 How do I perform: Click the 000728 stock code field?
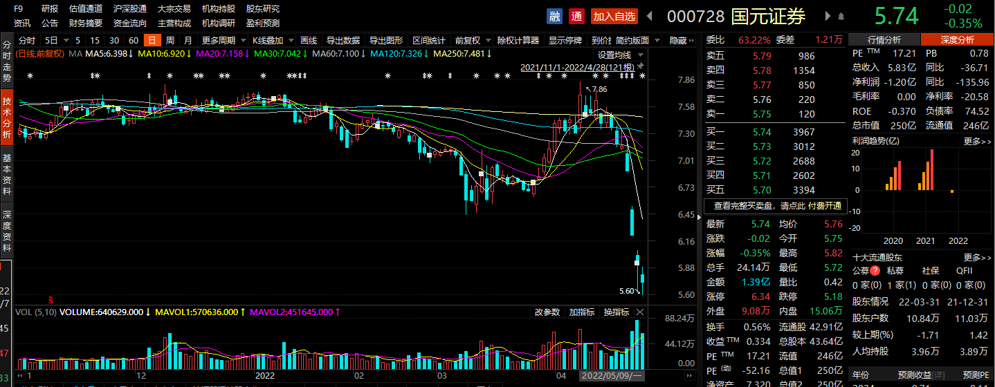(695, 16)
